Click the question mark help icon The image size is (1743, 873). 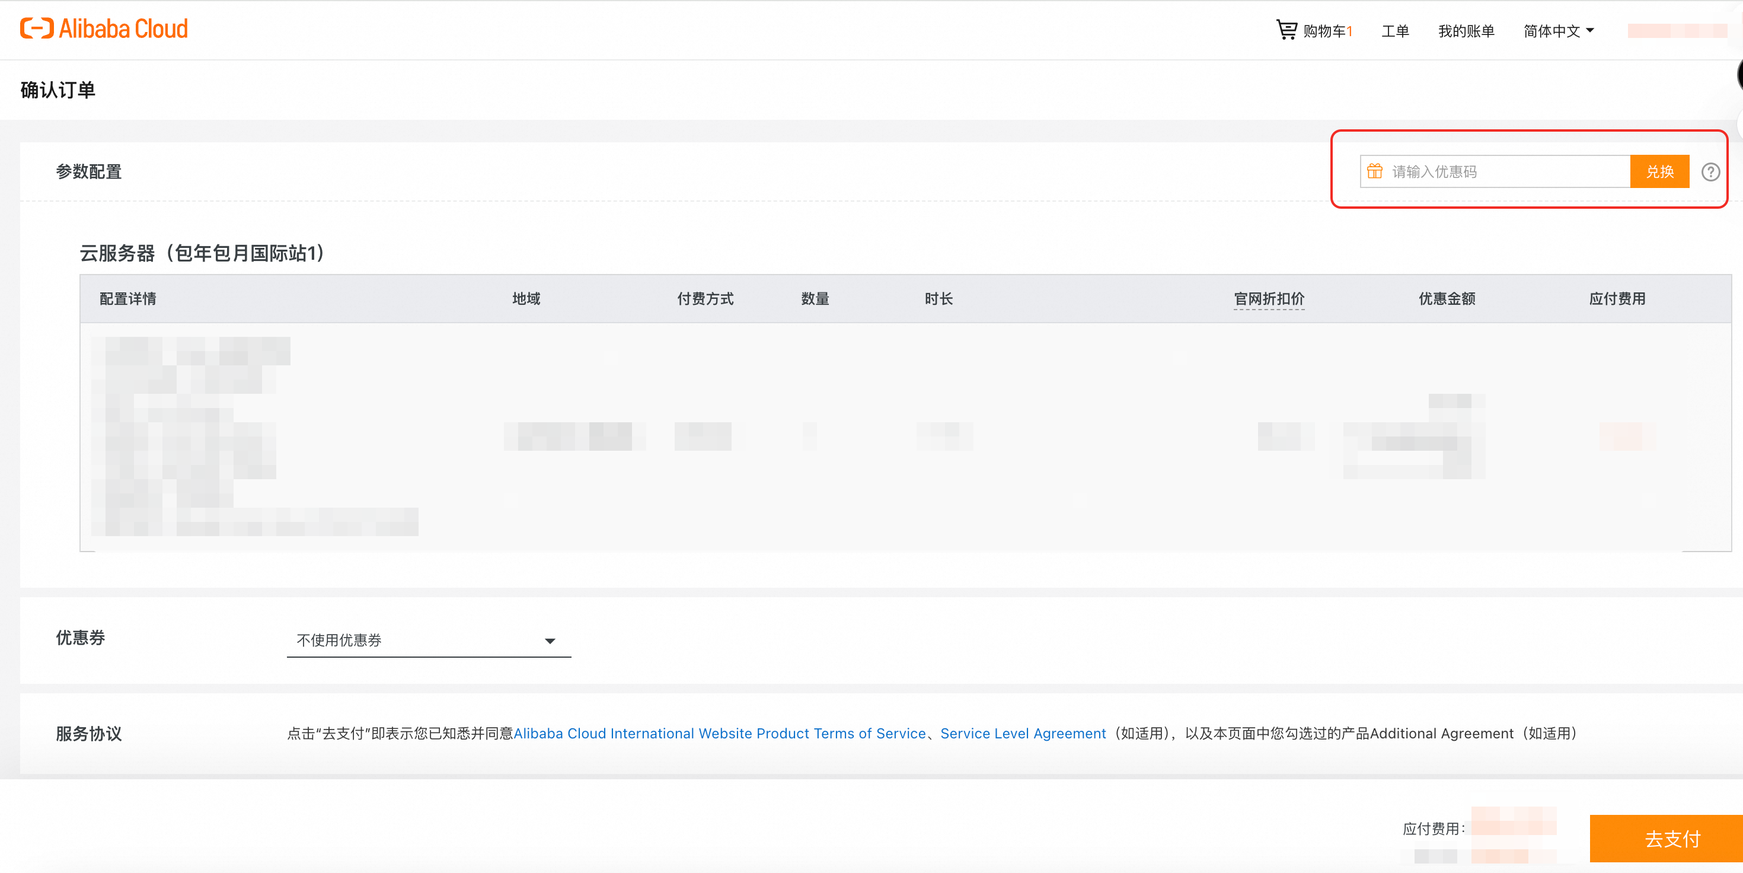1710,172
